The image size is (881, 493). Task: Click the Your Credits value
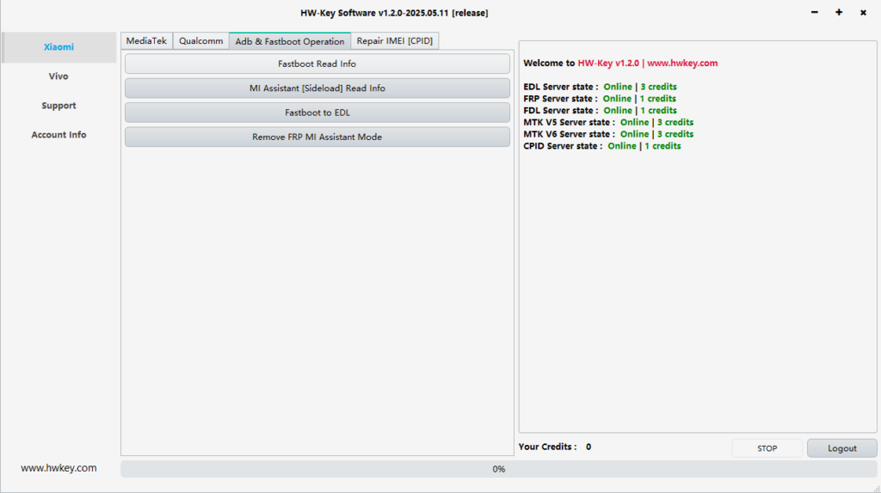(588, 447)
